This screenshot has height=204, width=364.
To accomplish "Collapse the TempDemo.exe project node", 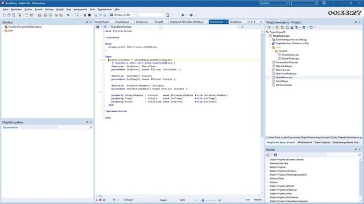I will pyautogui.click(x=267, y=36).
